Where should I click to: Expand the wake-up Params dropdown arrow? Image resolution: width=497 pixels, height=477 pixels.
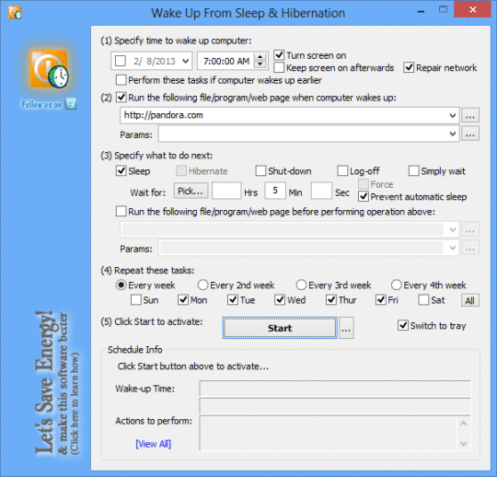453,134
